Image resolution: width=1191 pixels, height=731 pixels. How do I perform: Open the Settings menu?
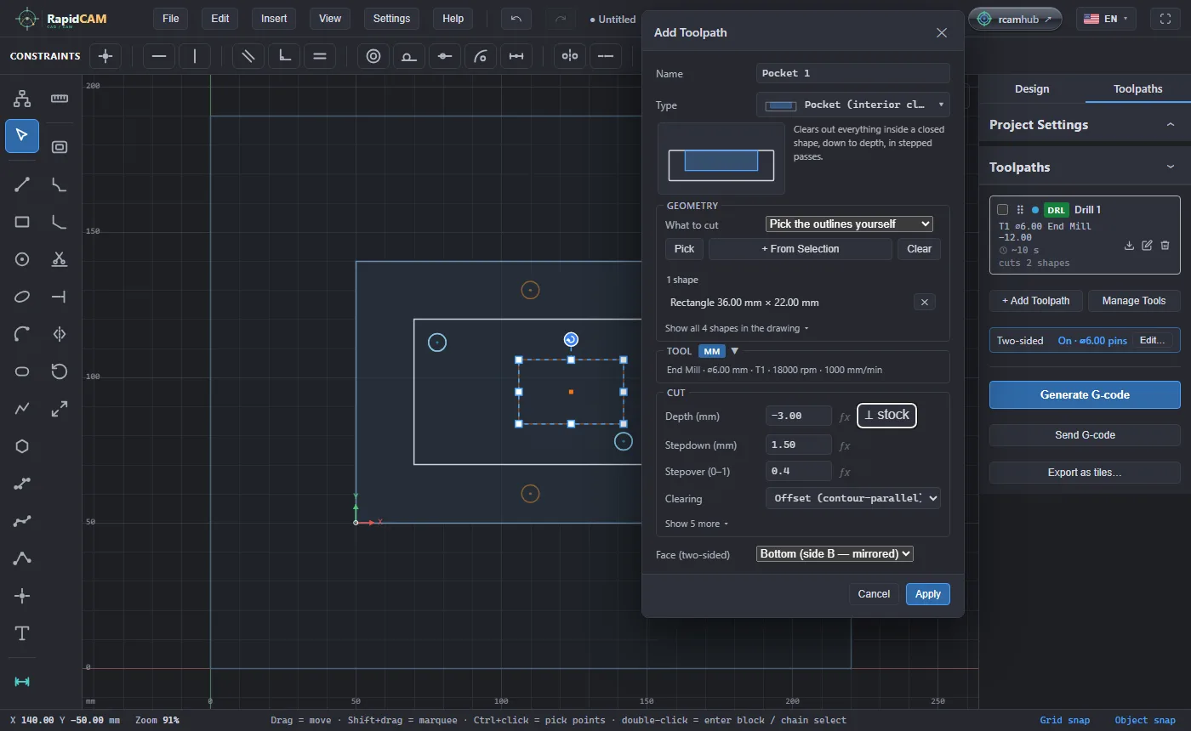coord(391,19)
